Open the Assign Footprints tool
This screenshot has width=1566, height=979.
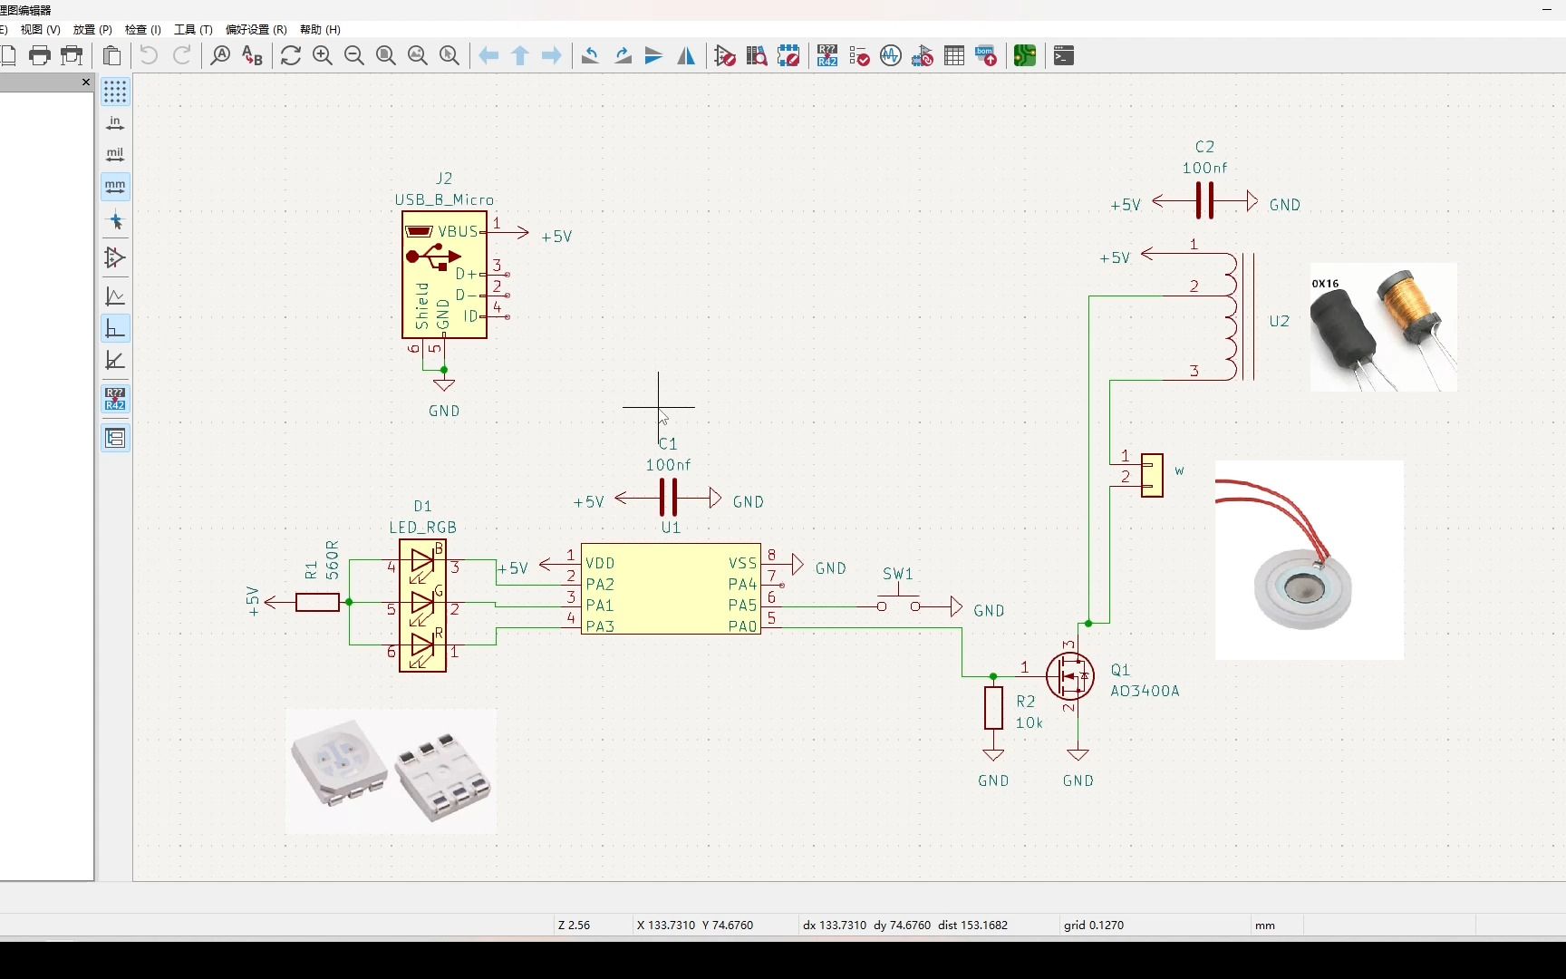923,56
